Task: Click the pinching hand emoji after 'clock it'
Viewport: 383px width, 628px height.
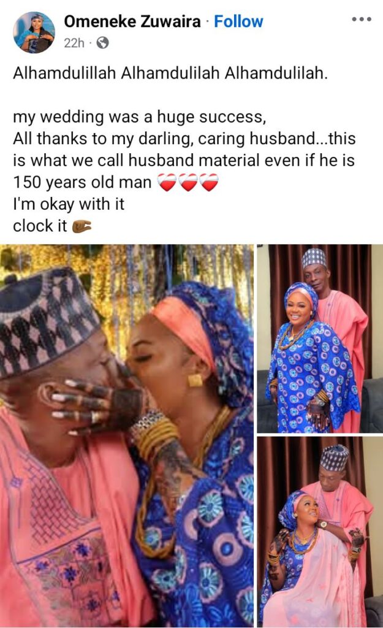Action: (x=82, y=227)
